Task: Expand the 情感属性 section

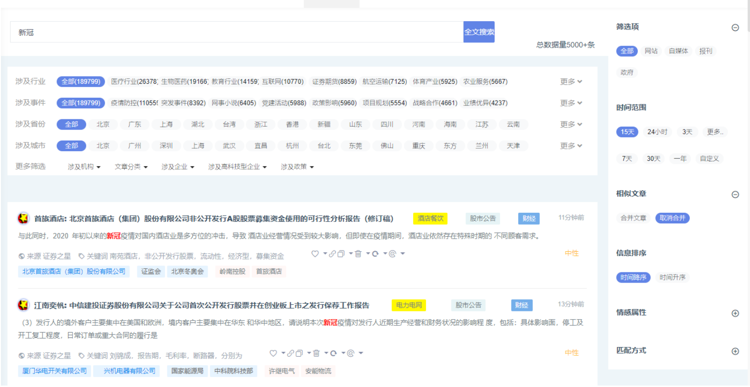Action: pyautogui.click(x=735, y=312)
